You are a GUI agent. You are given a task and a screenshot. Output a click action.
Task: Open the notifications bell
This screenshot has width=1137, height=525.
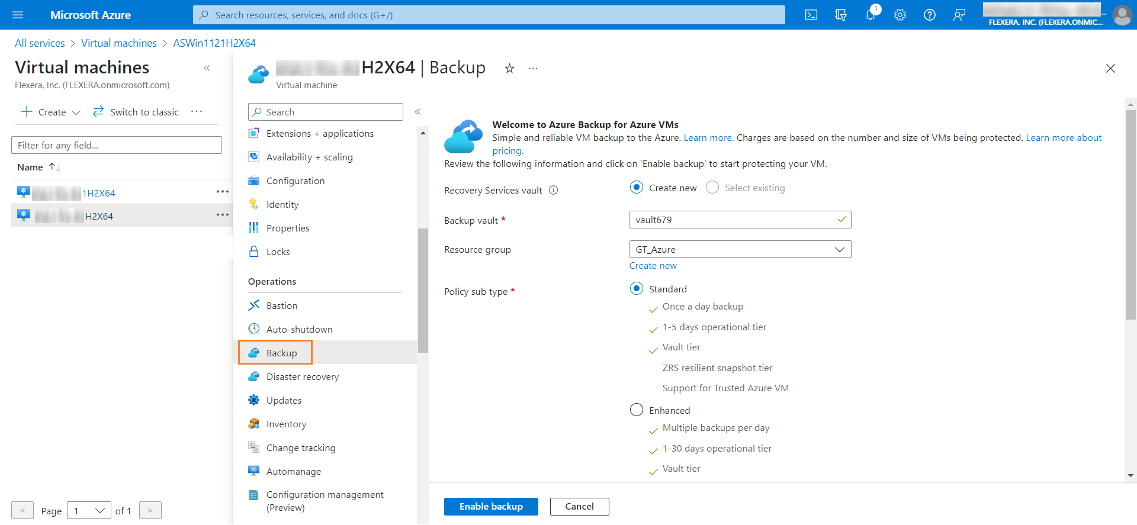pos(870,15)
